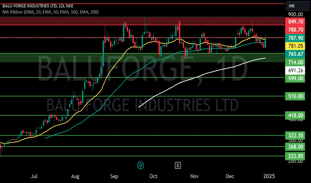
Task: Click the Sep label on time axis
Action: (x=114, y=176)
